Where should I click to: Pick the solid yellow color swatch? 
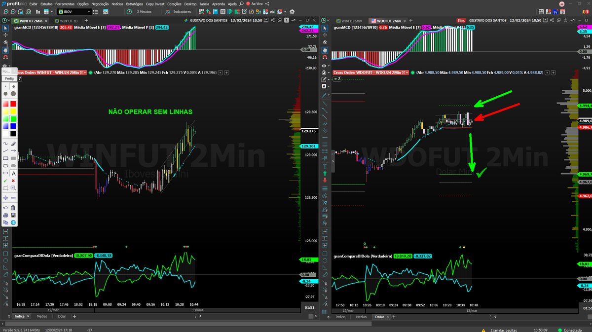pos(13,111)
